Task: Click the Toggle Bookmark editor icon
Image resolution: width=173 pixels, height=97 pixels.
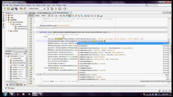Action: point(82,16)
